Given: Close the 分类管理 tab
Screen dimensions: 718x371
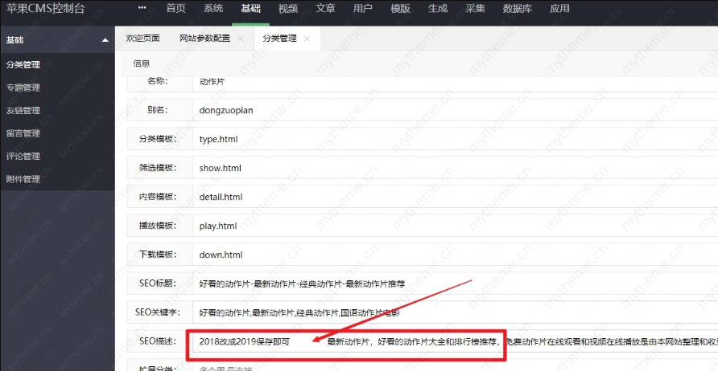Looking at the screenshot, I should (x=307, y=39).
